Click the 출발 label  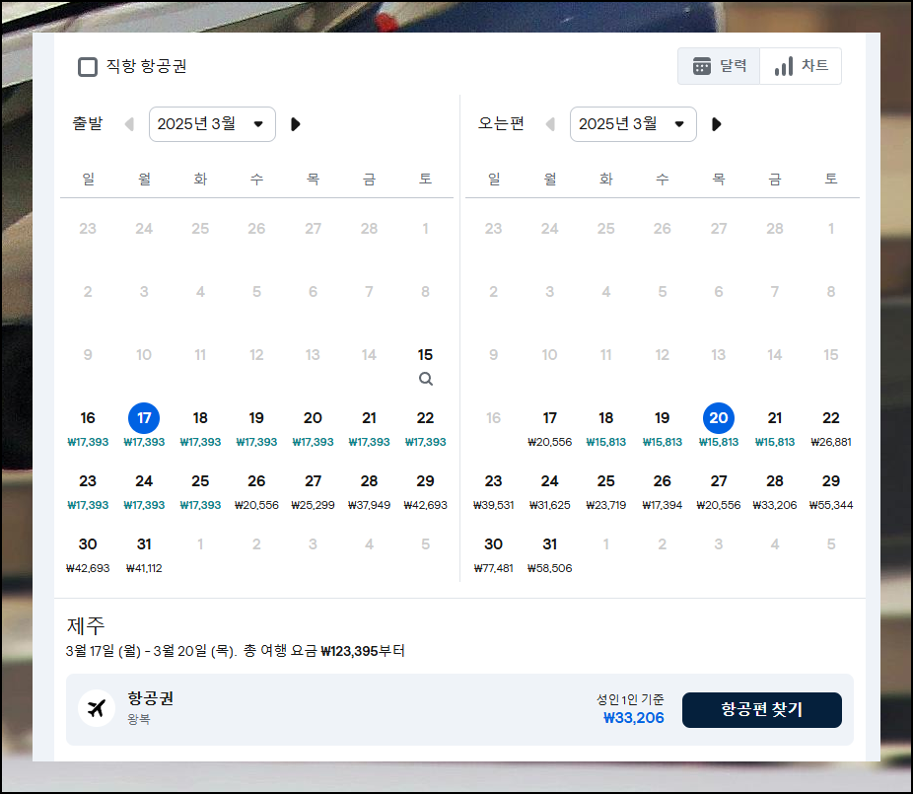click(x=88, y=123)
